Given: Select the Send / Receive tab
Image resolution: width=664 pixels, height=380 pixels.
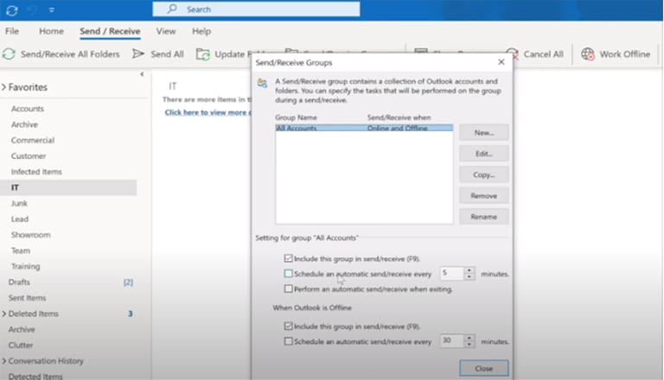Looking at the screenshot, I should [x=110, y=31].
